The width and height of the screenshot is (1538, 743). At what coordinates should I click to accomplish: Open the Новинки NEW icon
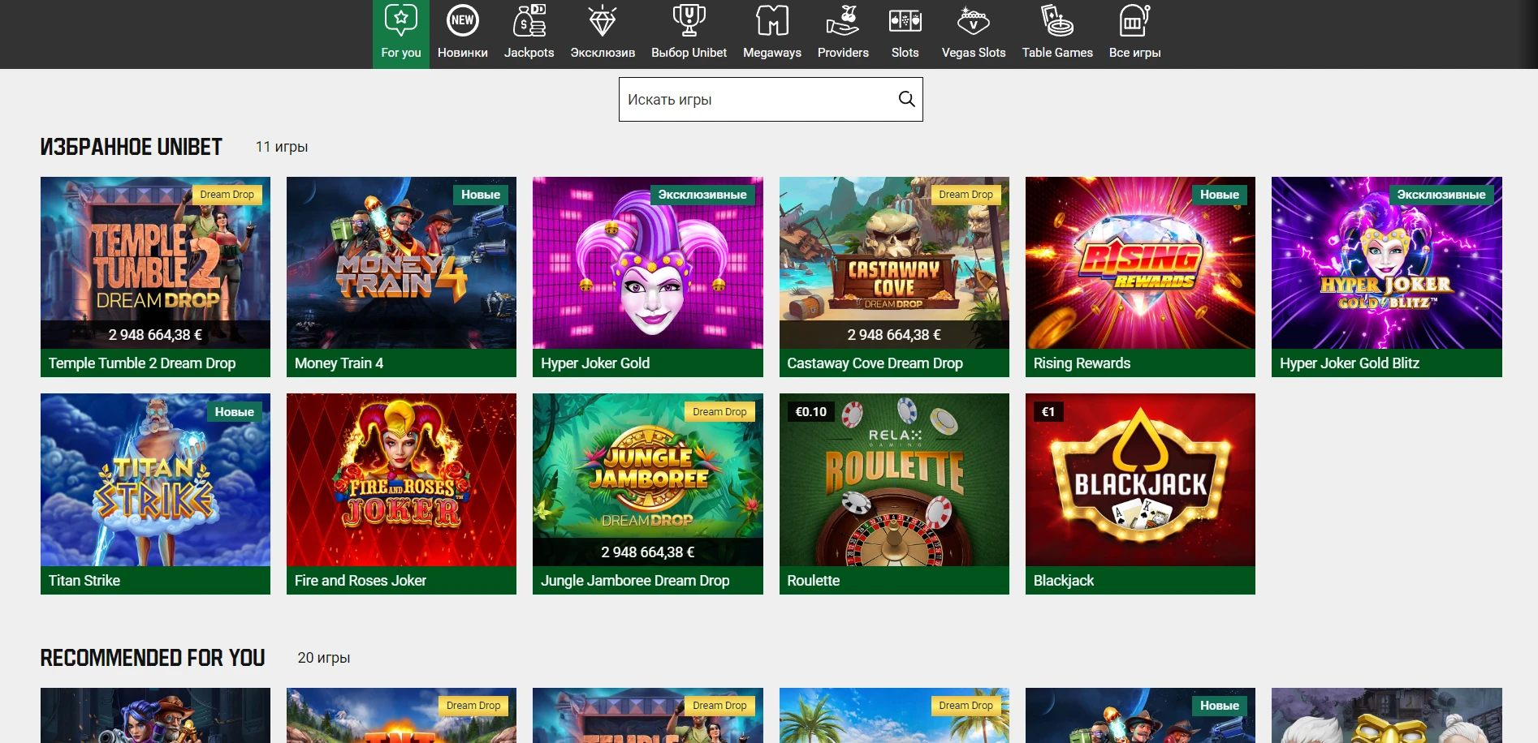point(463,21)
